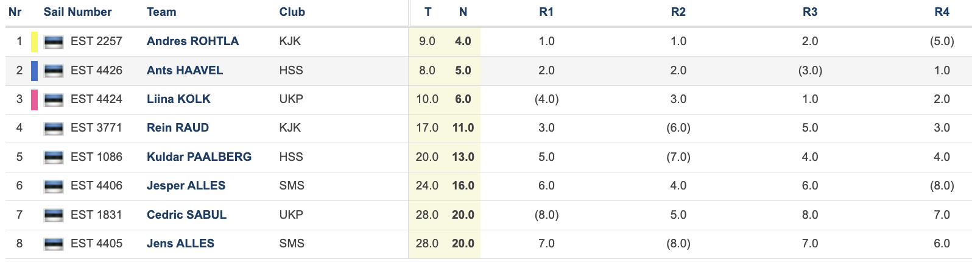
Task: Open Liina KOLK team page
Action: coord(178,99)
